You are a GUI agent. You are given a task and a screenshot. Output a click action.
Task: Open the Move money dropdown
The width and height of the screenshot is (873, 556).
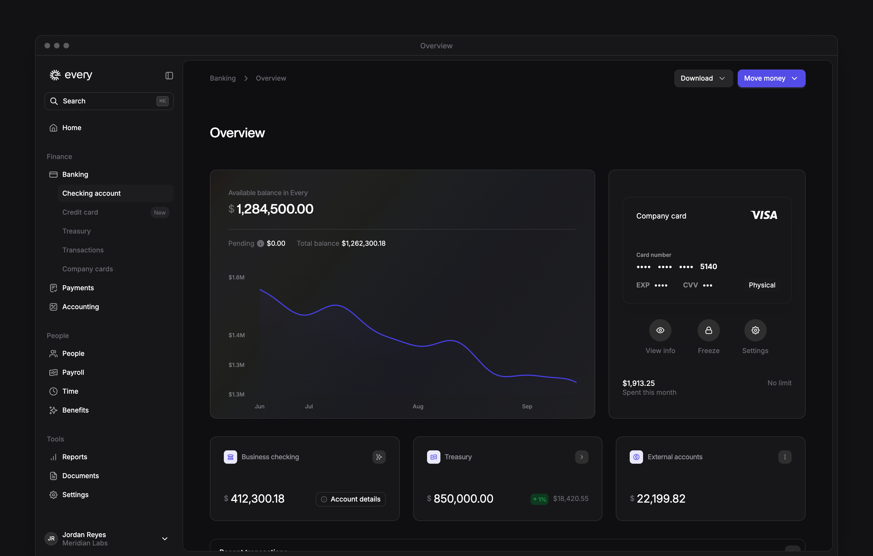point(771,78)
